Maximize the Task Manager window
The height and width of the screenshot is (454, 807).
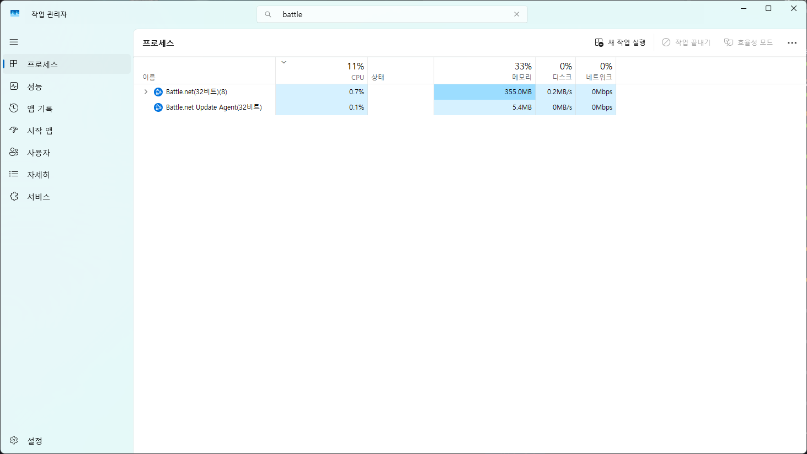(x=768, y=8)
